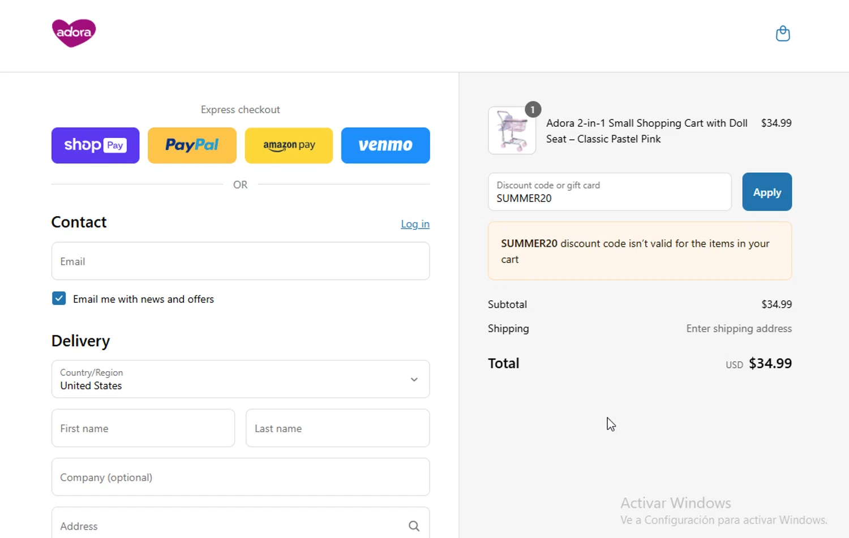Screen dimensions: 849x538
Task: Open the shopping cart product thumbnail
Action: point(512,130)
